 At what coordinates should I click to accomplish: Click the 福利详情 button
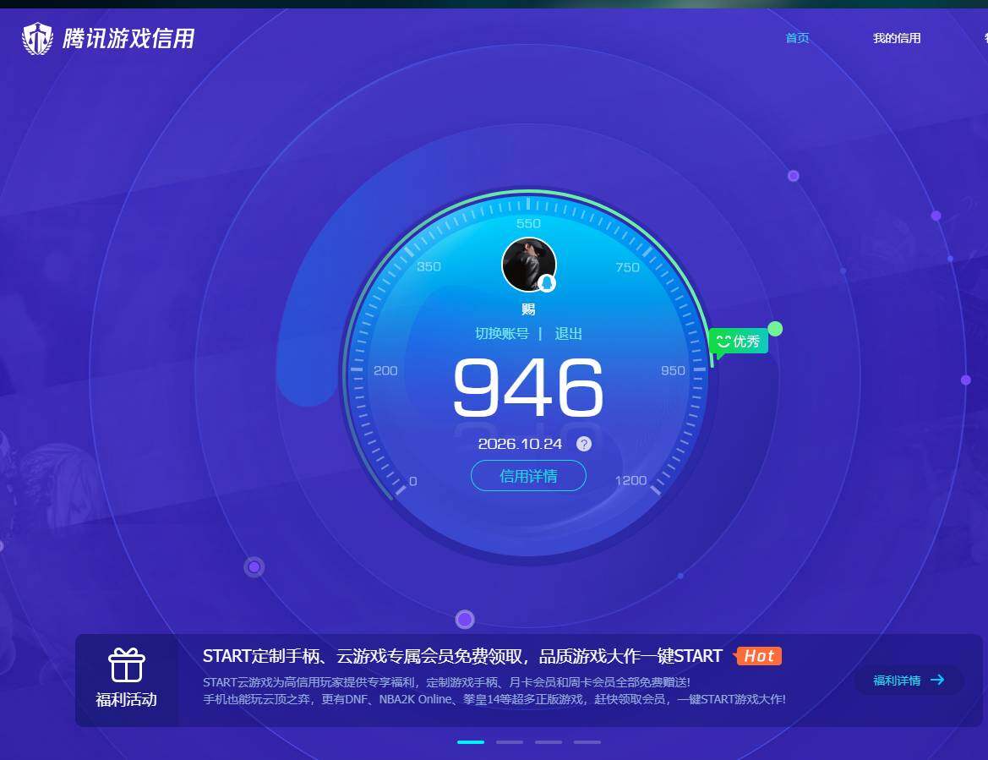909,680
